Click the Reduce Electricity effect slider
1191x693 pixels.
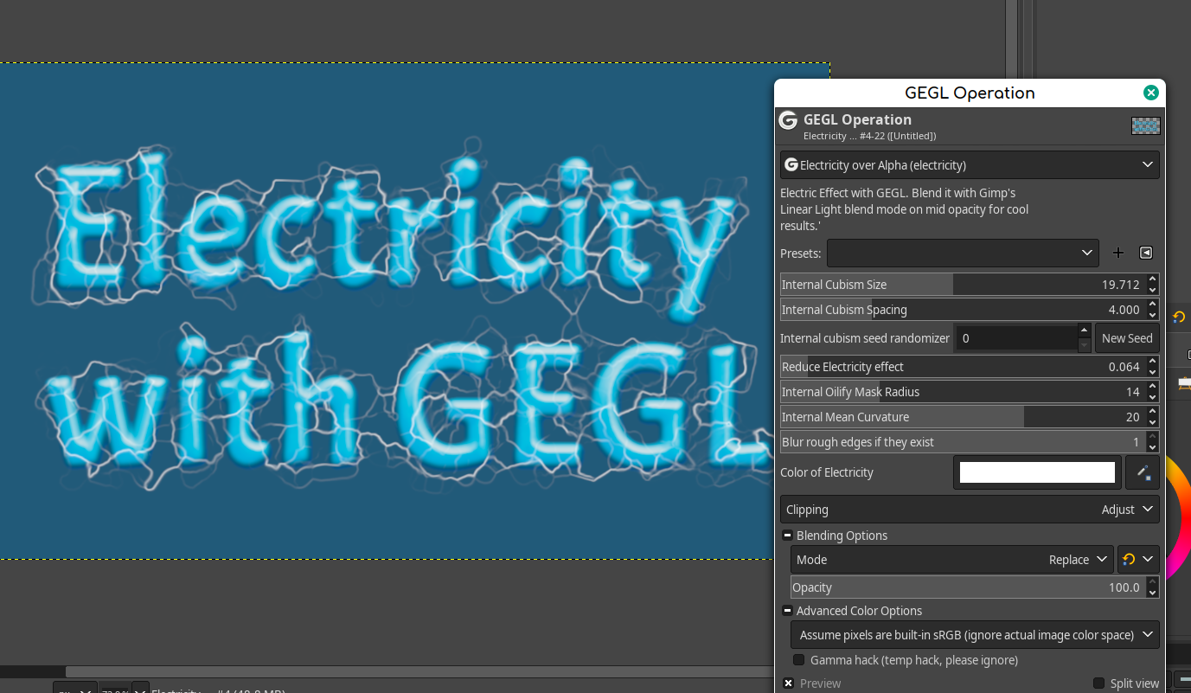click(963, 367)
